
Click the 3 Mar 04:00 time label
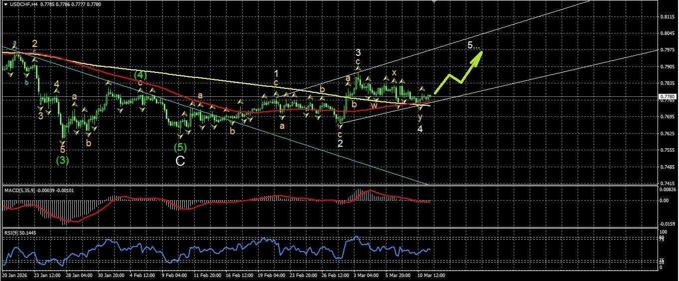[367, 275]
